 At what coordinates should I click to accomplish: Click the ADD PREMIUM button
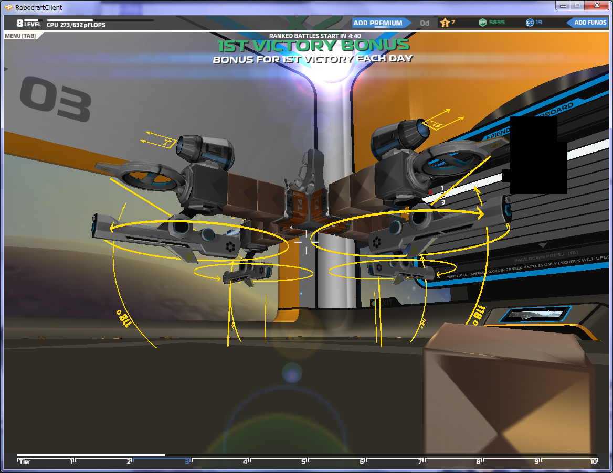click(x=381, y=23)
